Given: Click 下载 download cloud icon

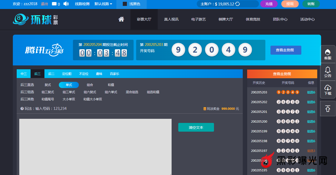Looking at the screenshot, I should pos(328,90).
